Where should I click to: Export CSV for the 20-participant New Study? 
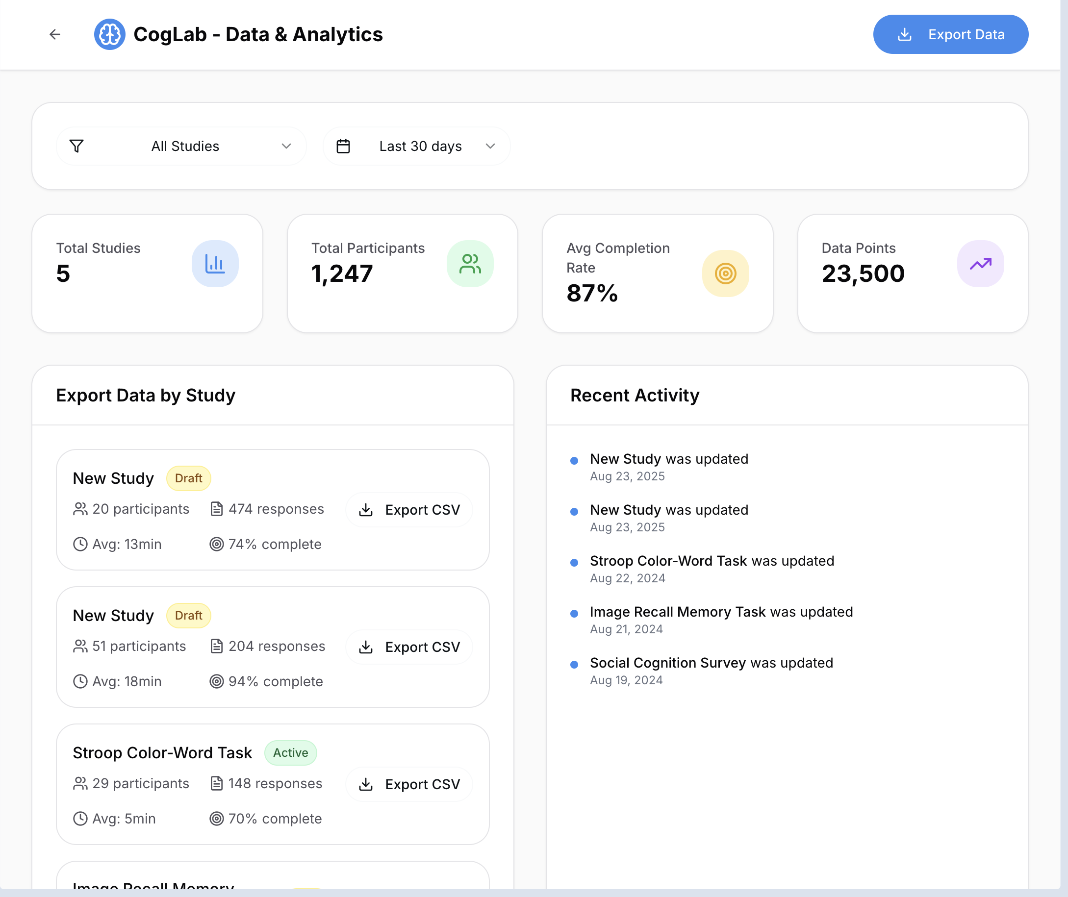click(409, 509)
